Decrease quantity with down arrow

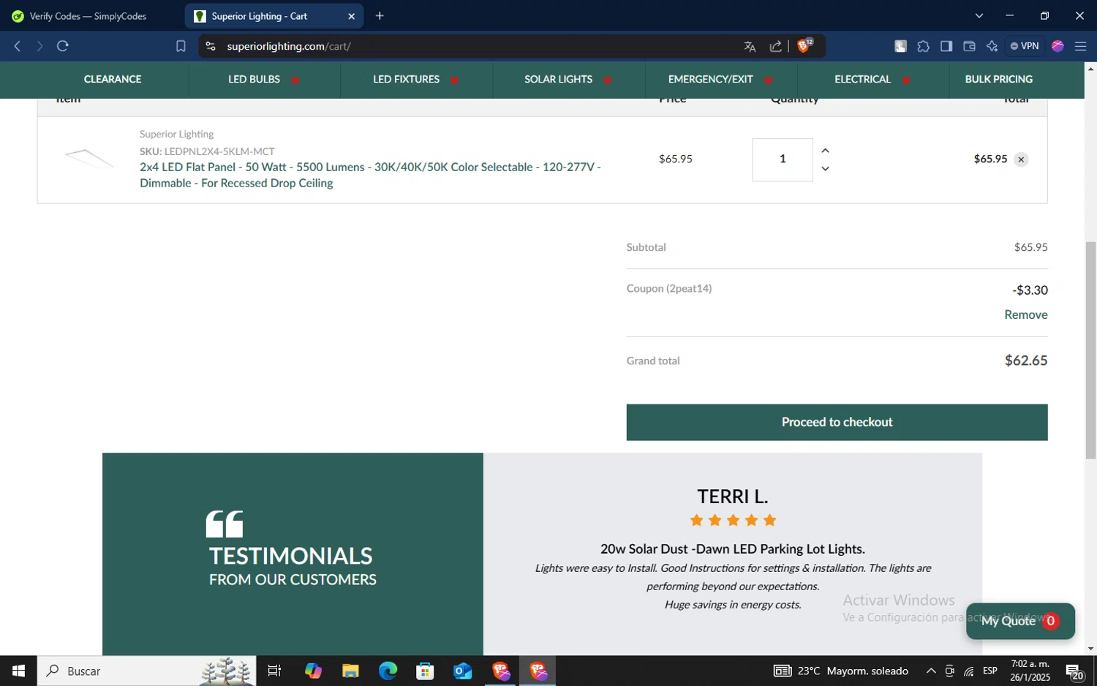[825, 169]
